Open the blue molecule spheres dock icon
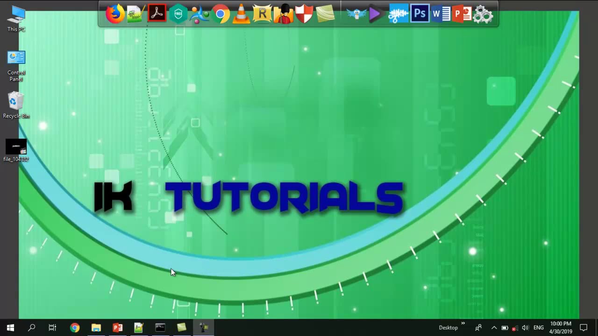Viewport: 598px width, 336px height. [x=199, y=14]
